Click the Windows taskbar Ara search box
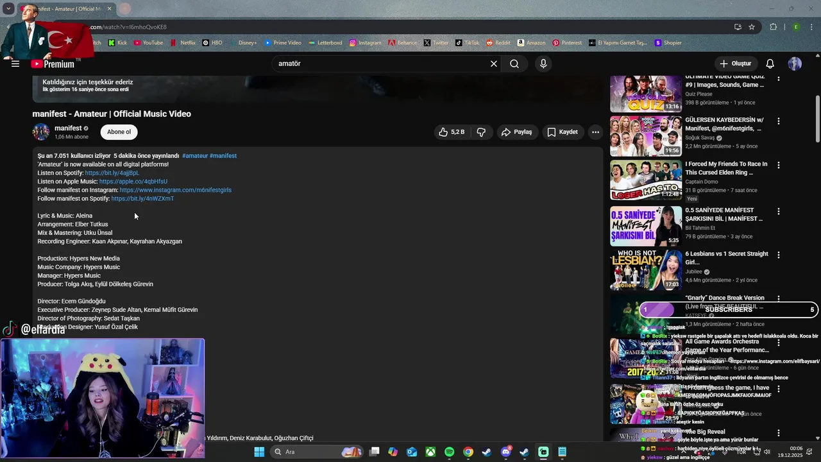The image size is (821, 462). pos(317,452)
